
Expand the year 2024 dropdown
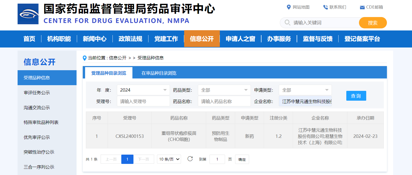click(x=143, y=90)
